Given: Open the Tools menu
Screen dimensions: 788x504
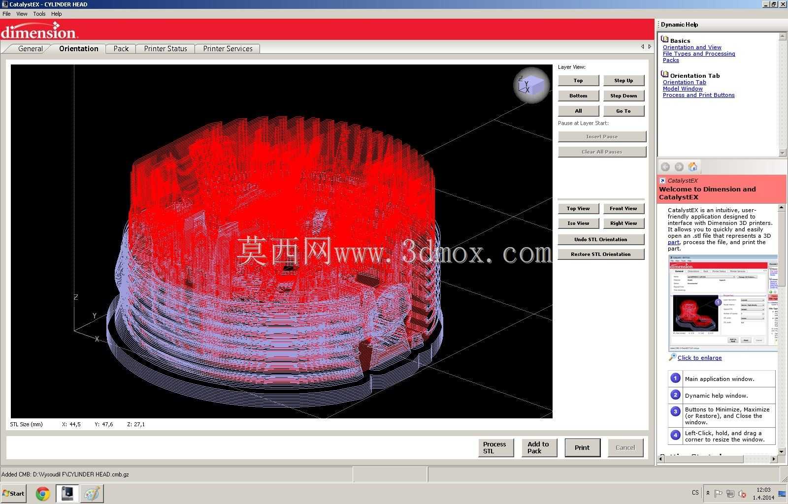Looking at the screenshot, I should [x=39, y=14].
